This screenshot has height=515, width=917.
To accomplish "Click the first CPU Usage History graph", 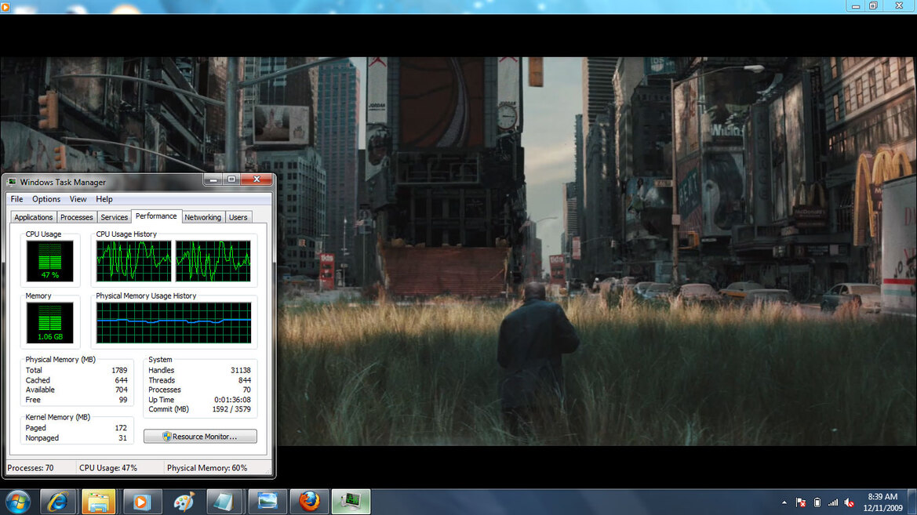I will [x=134, y=261].
